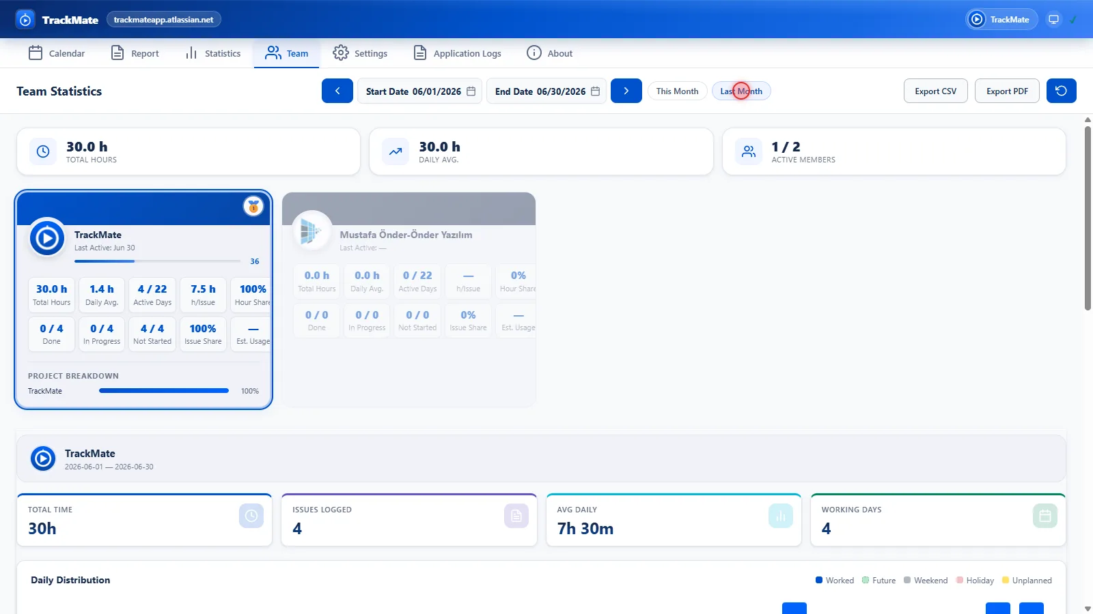Click the TrackMate avatar in the detail header
Viewport: 1093px width, 614px height.
(43, 458)
